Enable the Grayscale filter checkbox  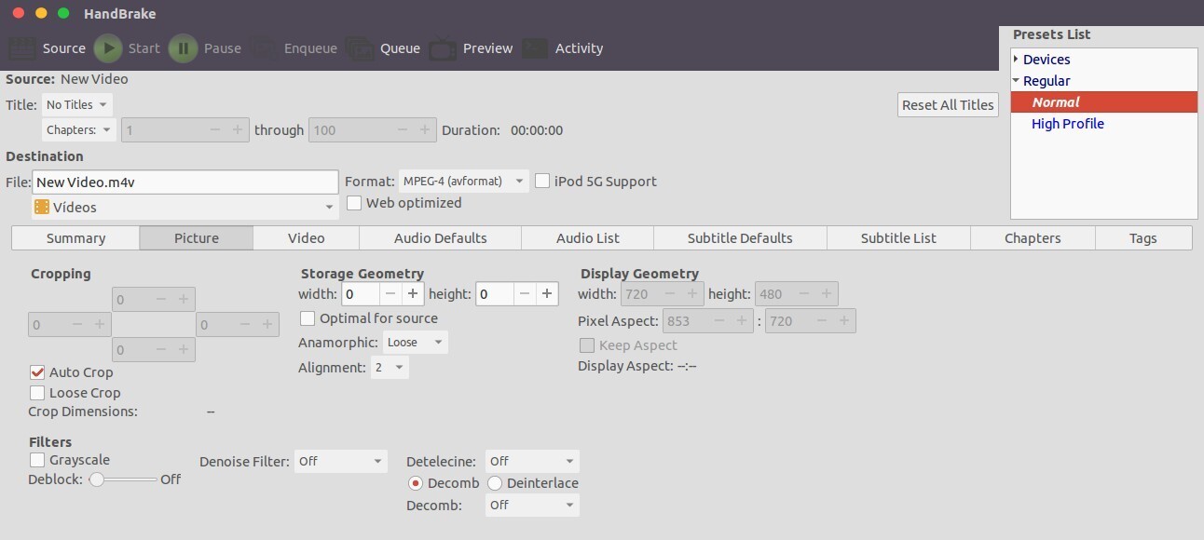pos(37,460)
